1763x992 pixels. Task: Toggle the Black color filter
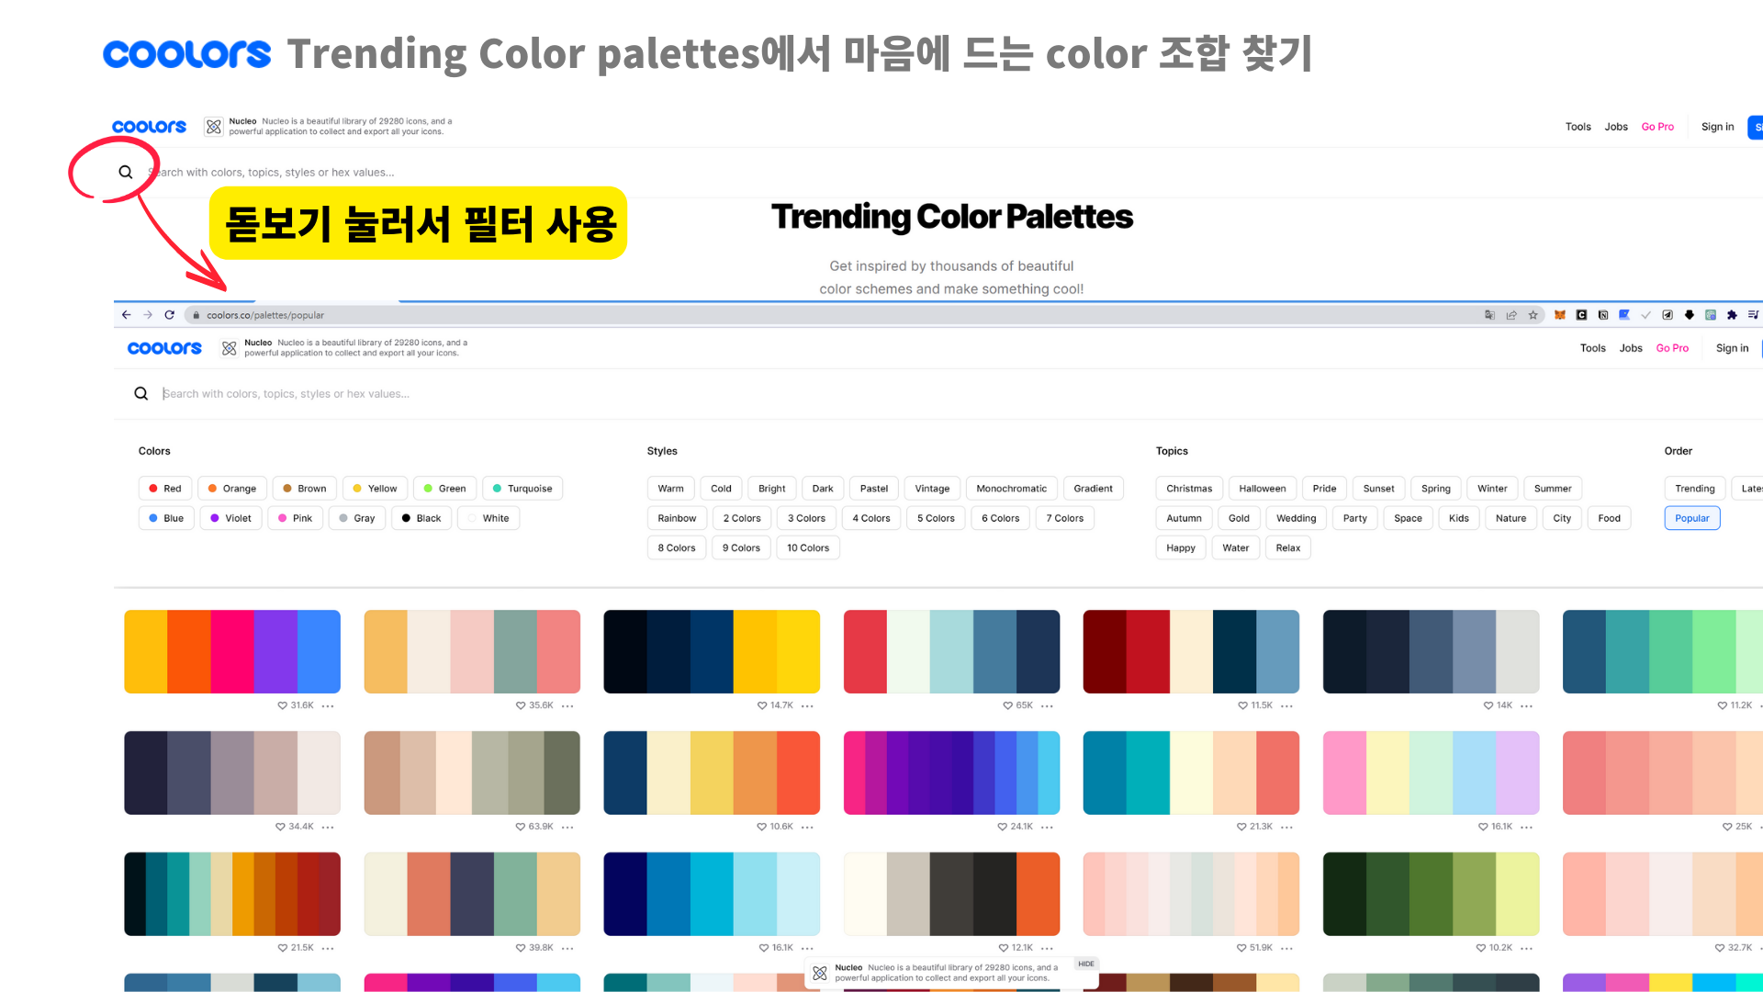coord(421,518)
